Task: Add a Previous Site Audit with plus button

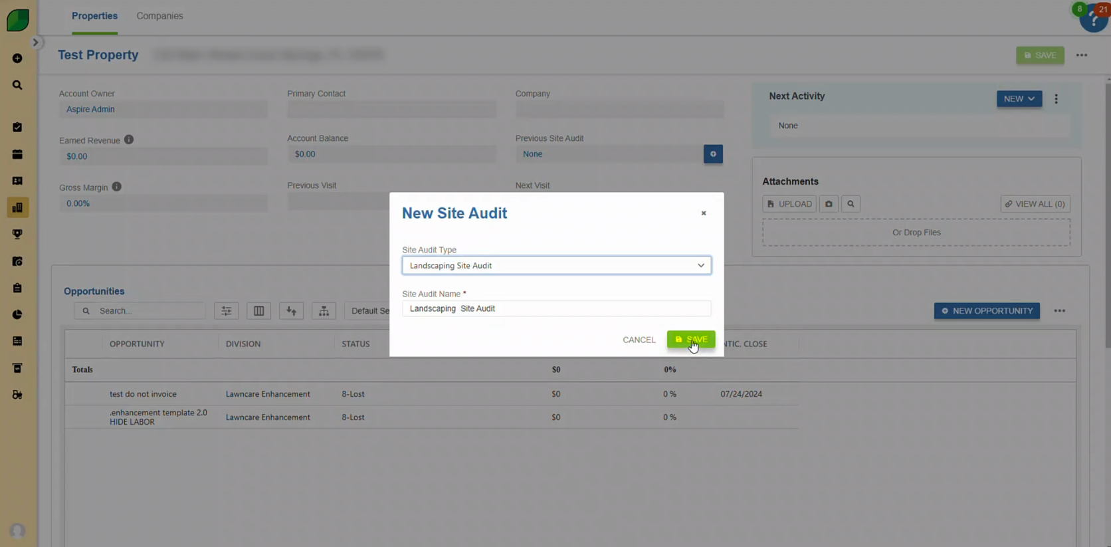Action: pyautogui.click(x=713, y=154)
